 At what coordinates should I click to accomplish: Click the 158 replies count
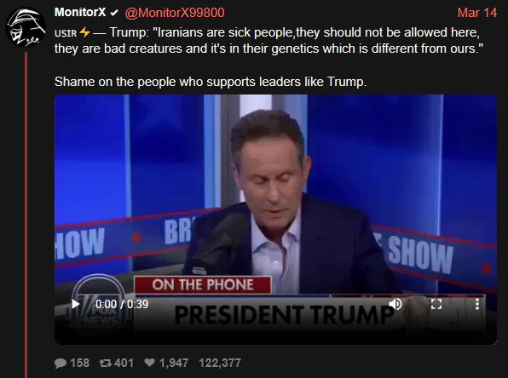click(80, 364)
